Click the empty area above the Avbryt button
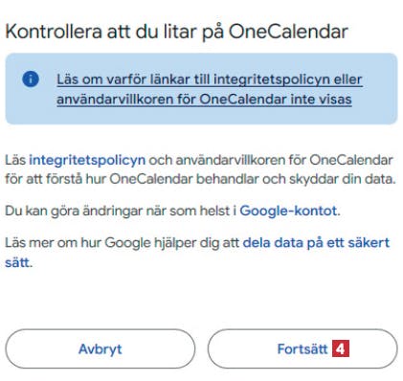The image size is (403, 381). [x=101, y=300]
